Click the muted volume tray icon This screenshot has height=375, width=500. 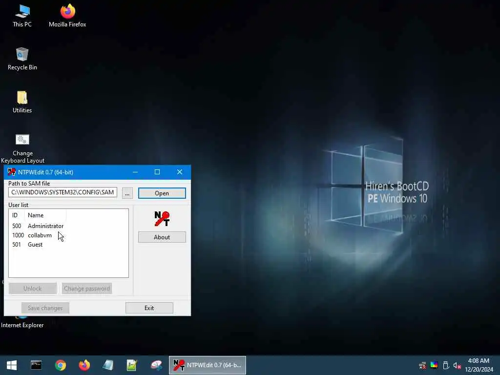pos(457,365)
